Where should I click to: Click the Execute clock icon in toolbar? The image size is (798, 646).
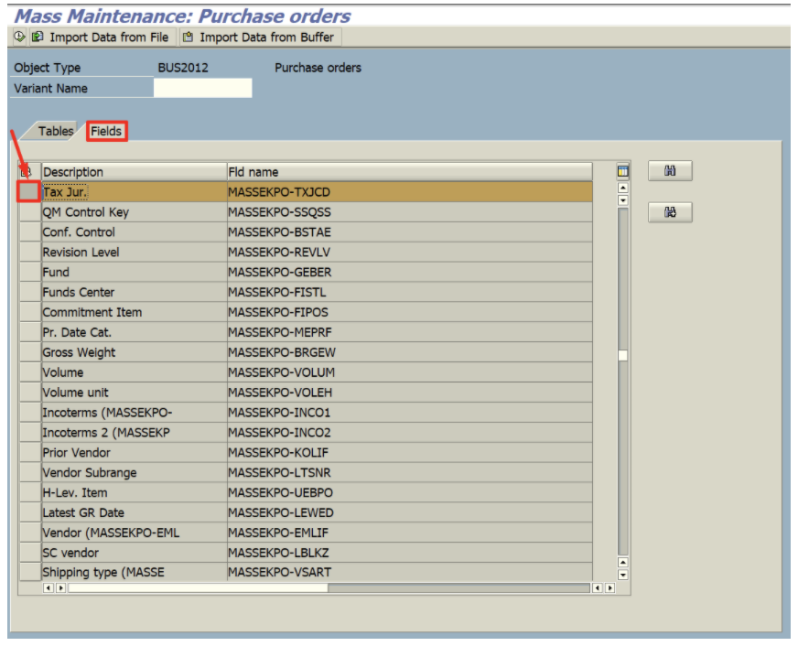pyautogui.click(x=19, y=38)
